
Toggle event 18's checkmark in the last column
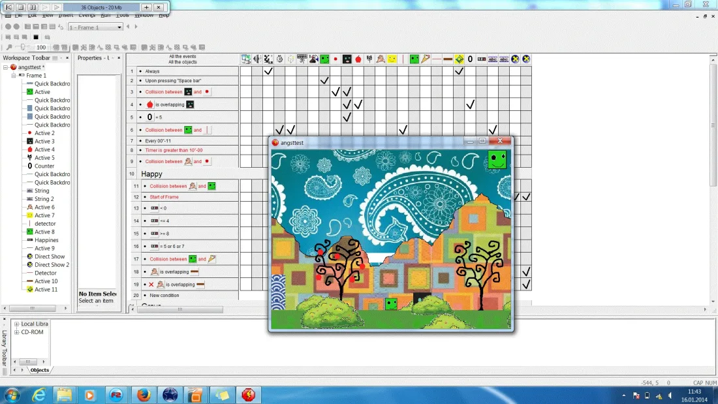tap(526, 272)
